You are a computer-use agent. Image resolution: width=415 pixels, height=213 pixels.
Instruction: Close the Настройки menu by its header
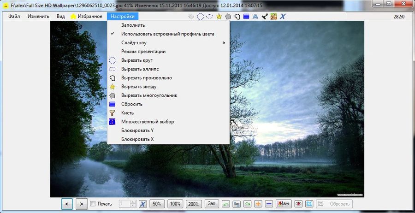pyautogui.click(x=123, y=17)
